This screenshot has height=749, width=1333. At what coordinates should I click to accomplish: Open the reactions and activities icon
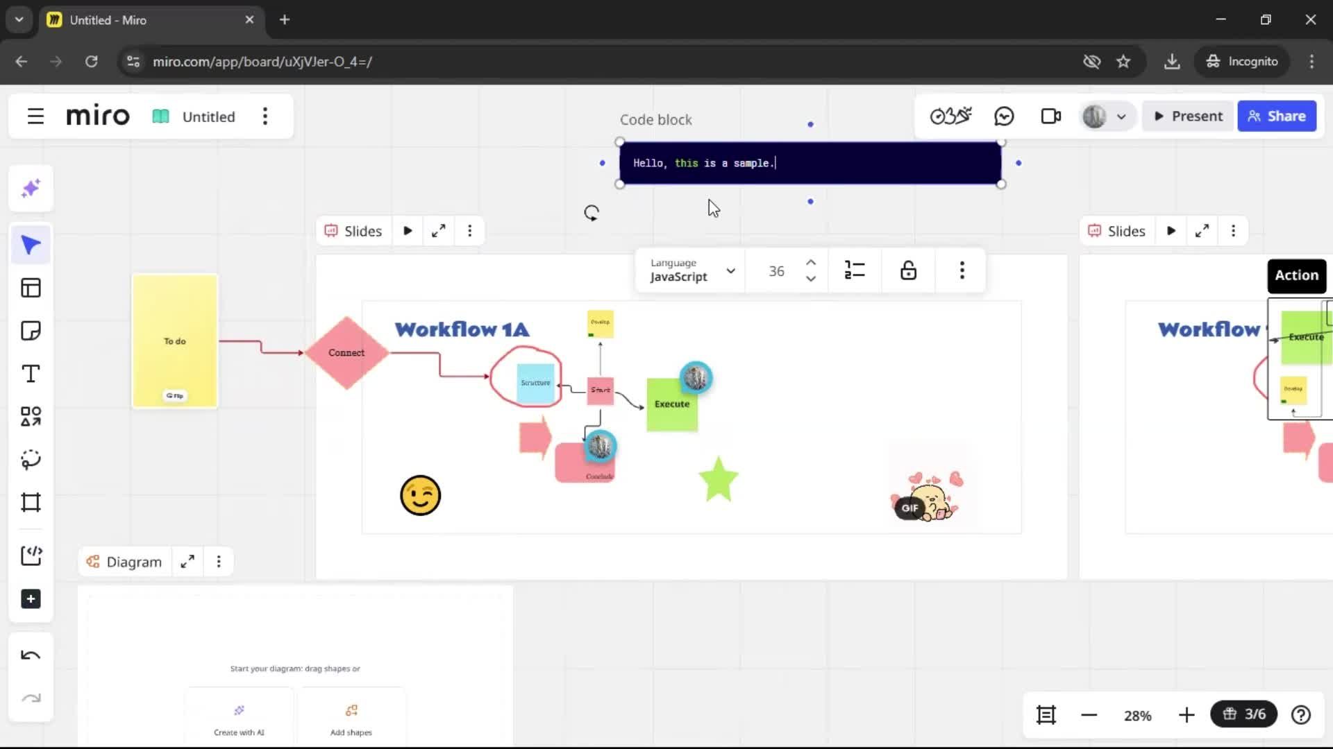pos(951,116)
